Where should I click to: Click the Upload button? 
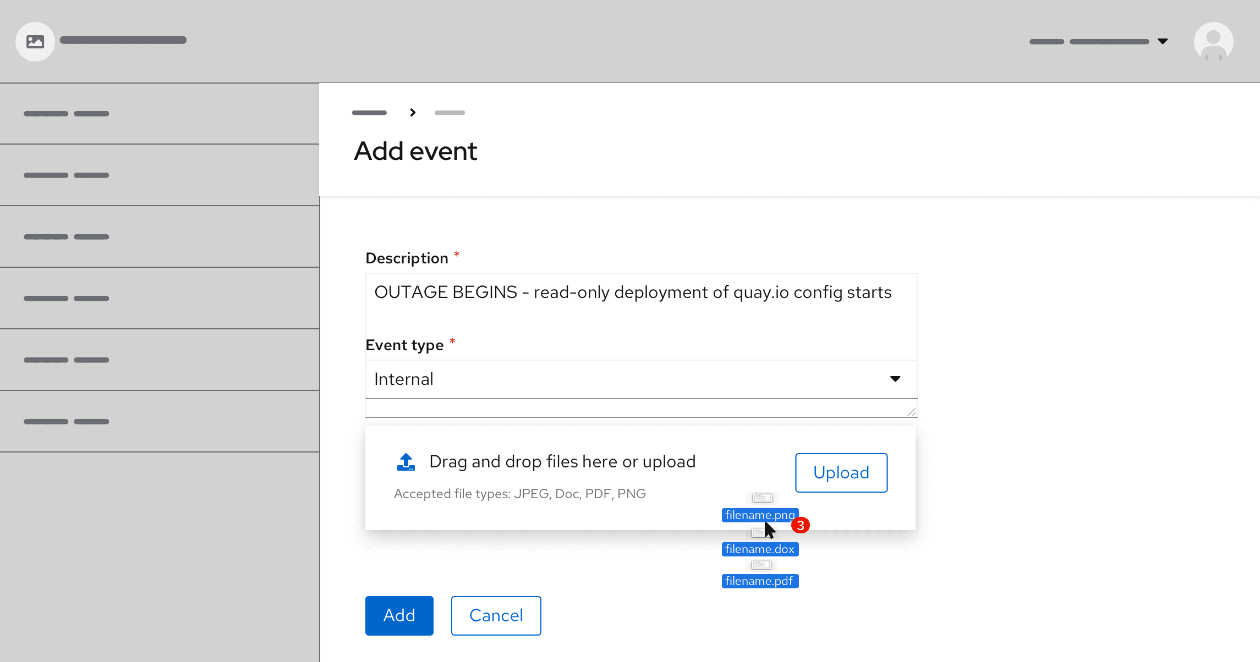click(x=841, y=473)
